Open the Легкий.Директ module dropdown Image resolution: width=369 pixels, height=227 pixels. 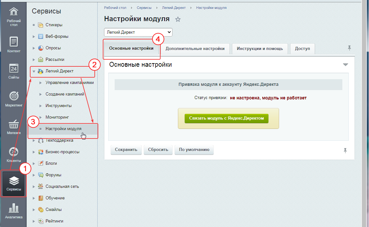138,32
